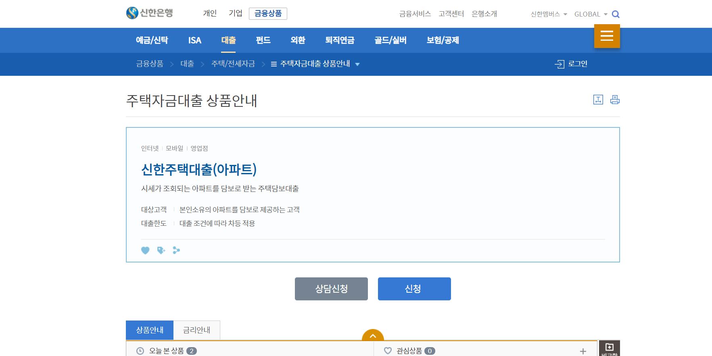Screen dimensions: 712x356
Task: Select the 금융상품 top menu
Action: (268, 14)
